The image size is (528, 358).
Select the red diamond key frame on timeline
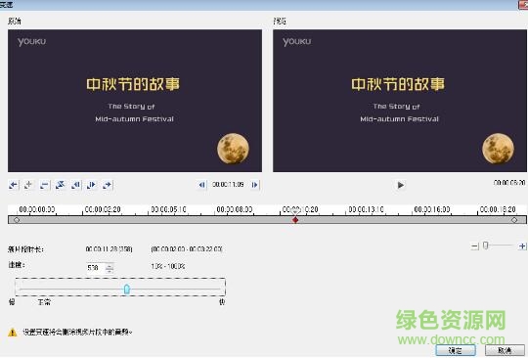click(295, 220)
